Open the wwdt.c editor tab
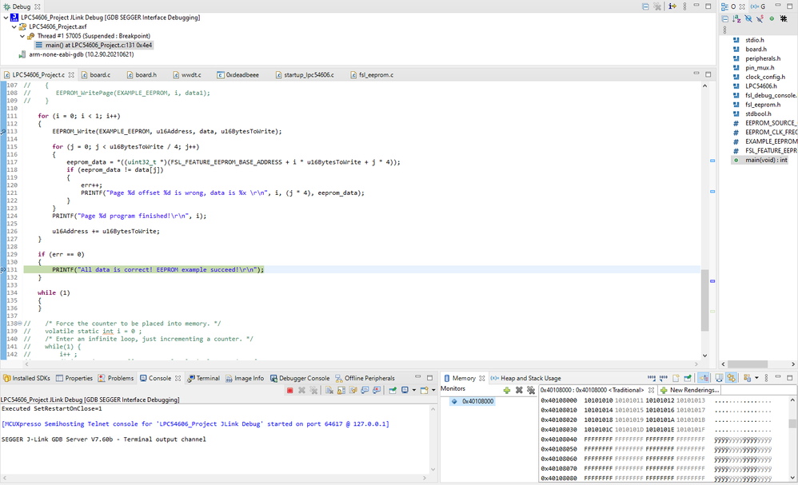This screenshot has width=798, height=485. (x=187, y=75)
